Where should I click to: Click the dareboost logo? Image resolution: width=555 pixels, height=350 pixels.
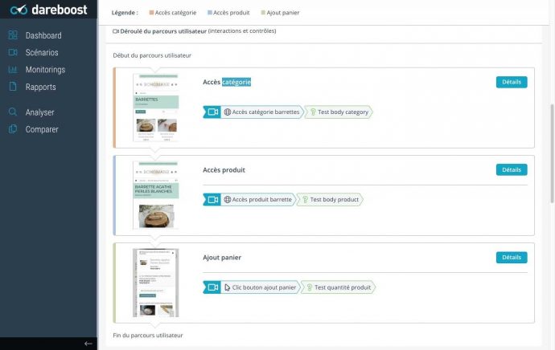pyautogui.click(x=48, y=10)
